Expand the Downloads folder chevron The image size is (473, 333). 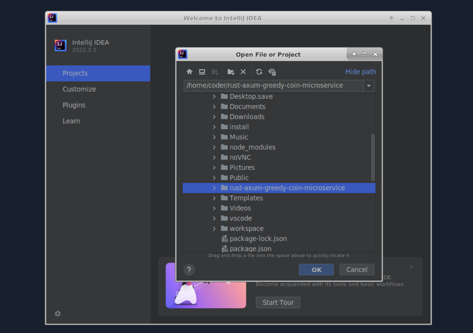pyautogui.click(x=214, y=117)
